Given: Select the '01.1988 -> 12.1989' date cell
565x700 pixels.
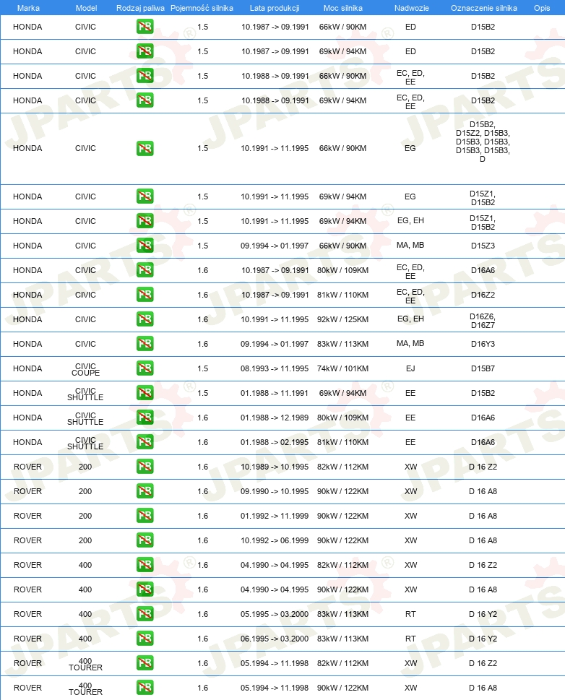Looking at the screenshot, I should coord(275,418).
